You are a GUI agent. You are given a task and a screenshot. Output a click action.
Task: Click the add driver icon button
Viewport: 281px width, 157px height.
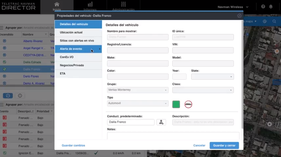161,122
